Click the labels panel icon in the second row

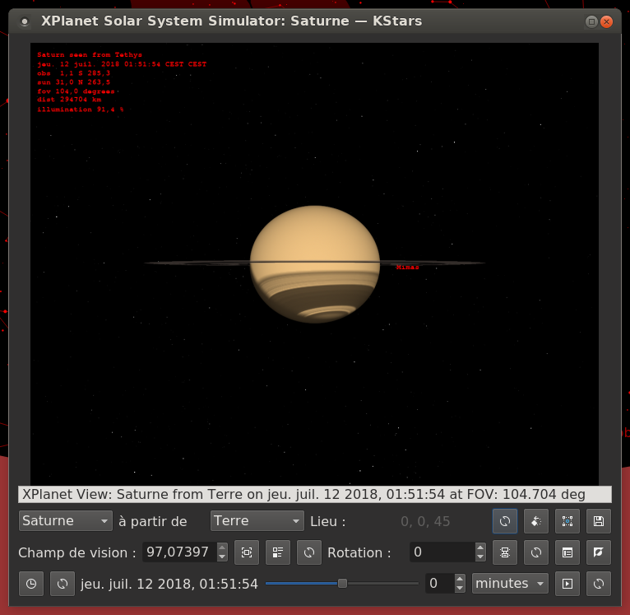coord(567,552)
